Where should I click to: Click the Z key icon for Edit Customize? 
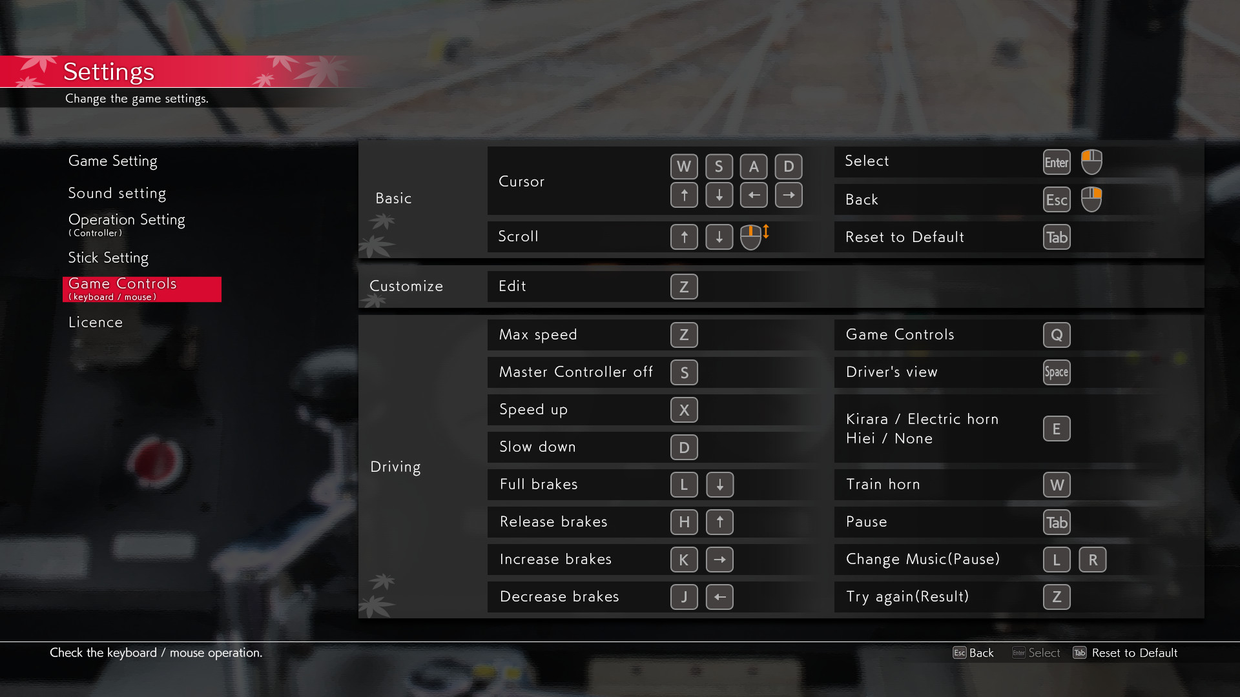684,287
